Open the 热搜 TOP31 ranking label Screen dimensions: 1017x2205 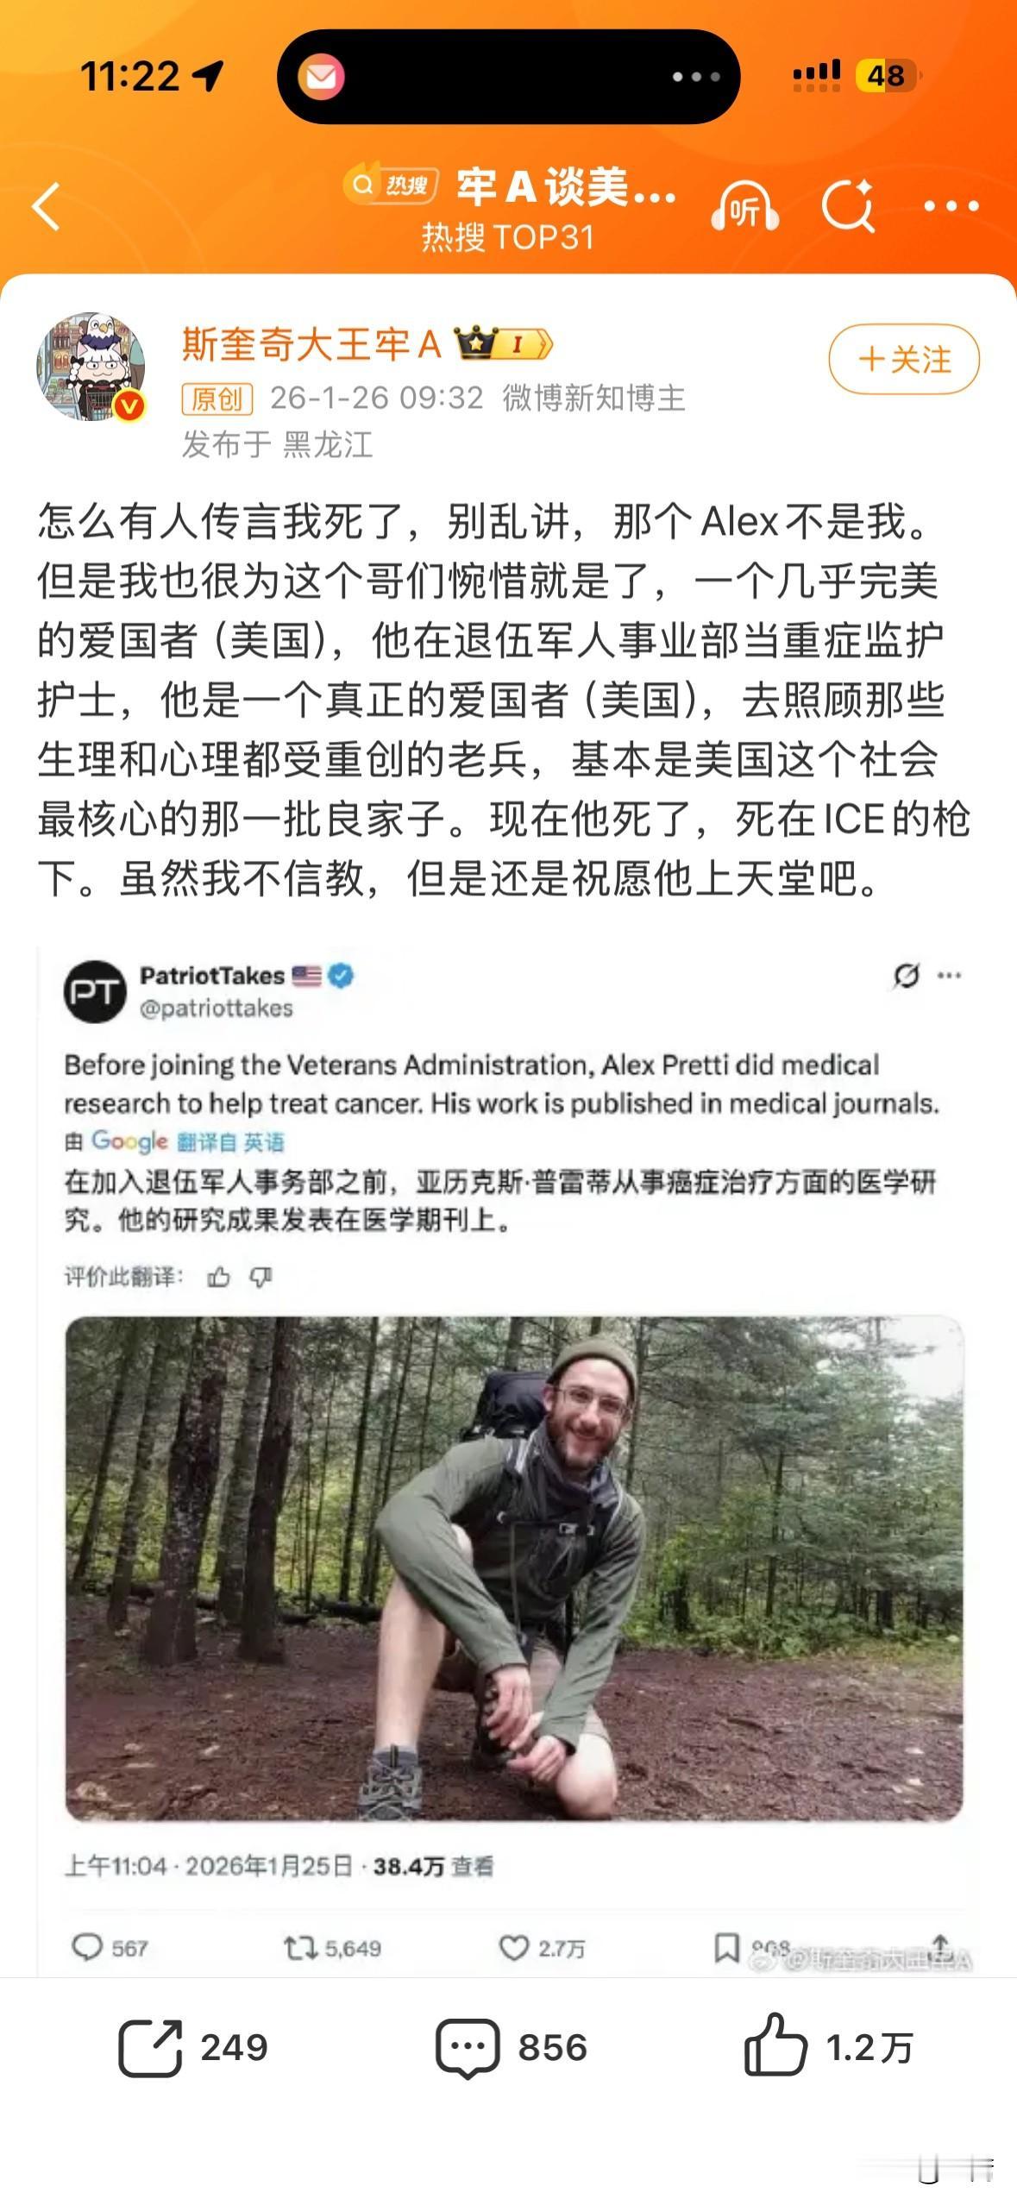click(508, 237)
